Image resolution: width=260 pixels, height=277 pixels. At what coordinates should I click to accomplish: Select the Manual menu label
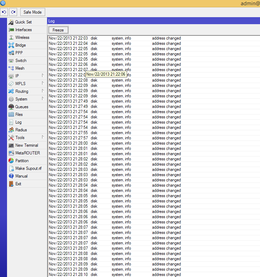pos(21,176)
